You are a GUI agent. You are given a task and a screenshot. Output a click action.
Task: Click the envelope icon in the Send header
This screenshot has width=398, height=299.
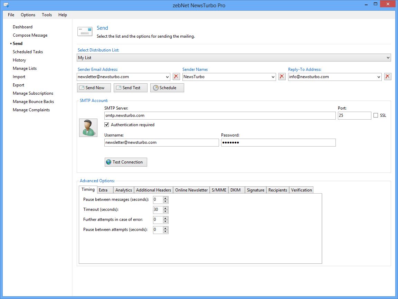pyautogui.click(x=85, y=31)
